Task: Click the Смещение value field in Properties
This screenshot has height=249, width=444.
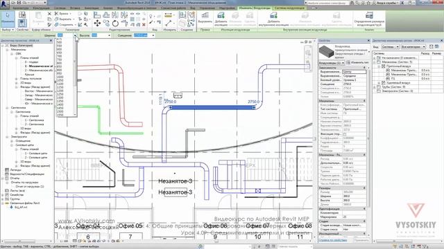Action: tap(354, 84)
